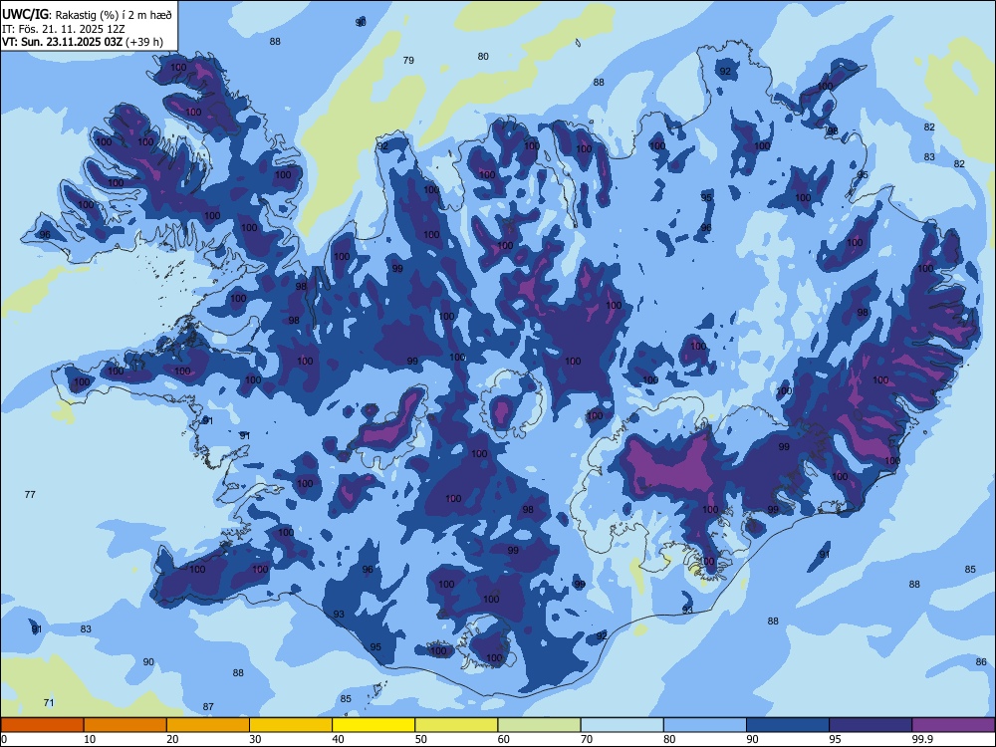
Task: Click the dark navy 95–99.9 legend swatch
Action: [x=871, y=725]
